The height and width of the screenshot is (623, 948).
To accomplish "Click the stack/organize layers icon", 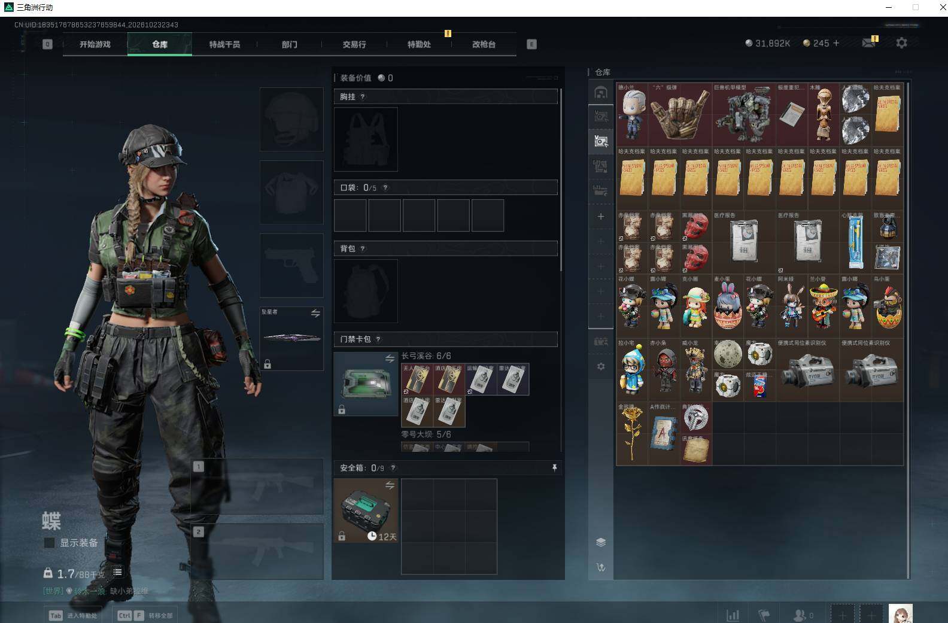I will coord(601,542).
